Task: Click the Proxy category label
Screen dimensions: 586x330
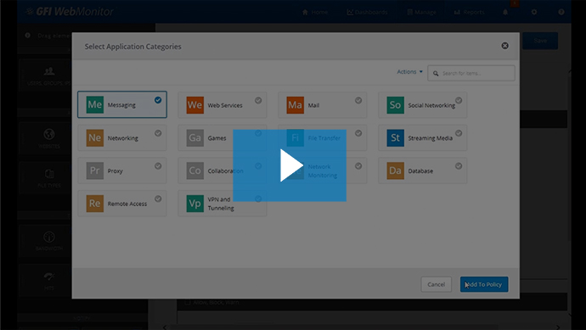Action: [x=116, y=171]
